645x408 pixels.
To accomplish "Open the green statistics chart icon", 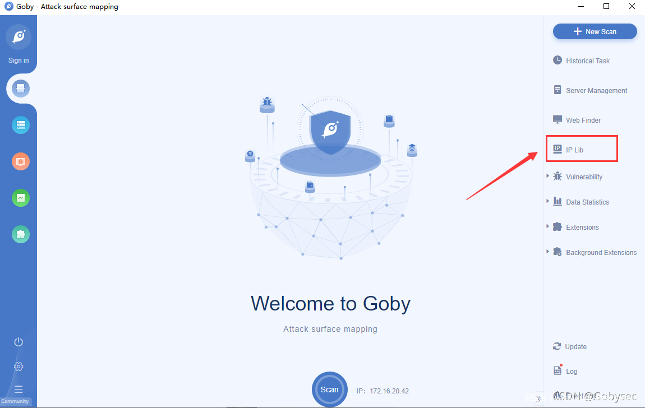I will click(x=21, y=198).
